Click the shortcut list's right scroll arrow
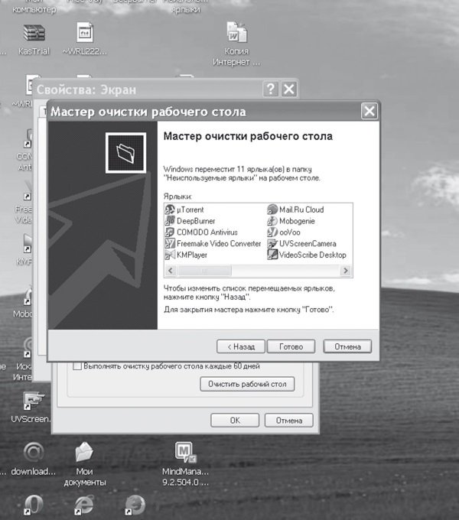This screenshot has height=520, width=459. pos(346,271)
